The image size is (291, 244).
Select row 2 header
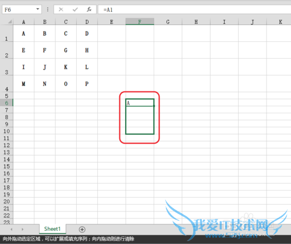tap(6, 50)
